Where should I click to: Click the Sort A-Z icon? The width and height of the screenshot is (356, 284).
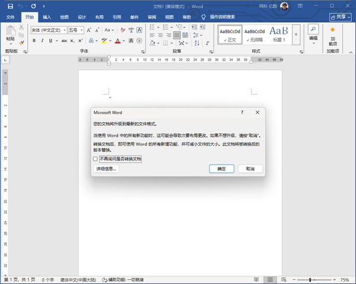(197, 43)
